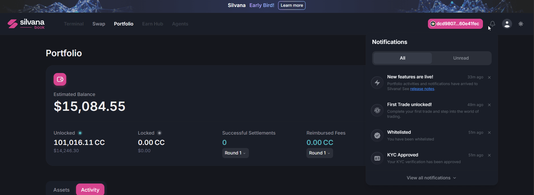Click the Notifications panel heading
This screenshot has height=195, width=534.
[x=389, y=42]
